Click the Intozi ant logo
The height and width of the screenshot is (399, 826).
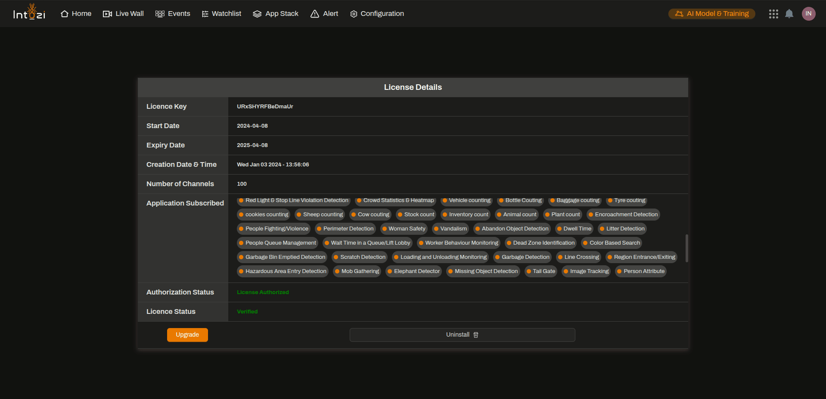coord(29,12)
